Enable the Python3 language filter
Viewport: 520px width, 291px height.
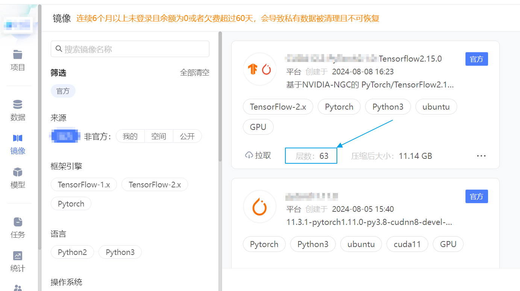click(x=120, y=252)
